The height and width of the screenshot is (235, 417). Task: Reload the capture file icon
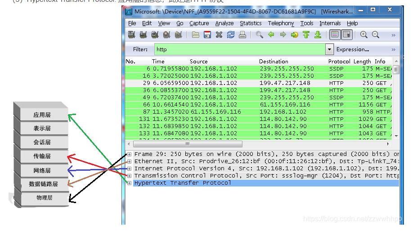click(231, 35)
